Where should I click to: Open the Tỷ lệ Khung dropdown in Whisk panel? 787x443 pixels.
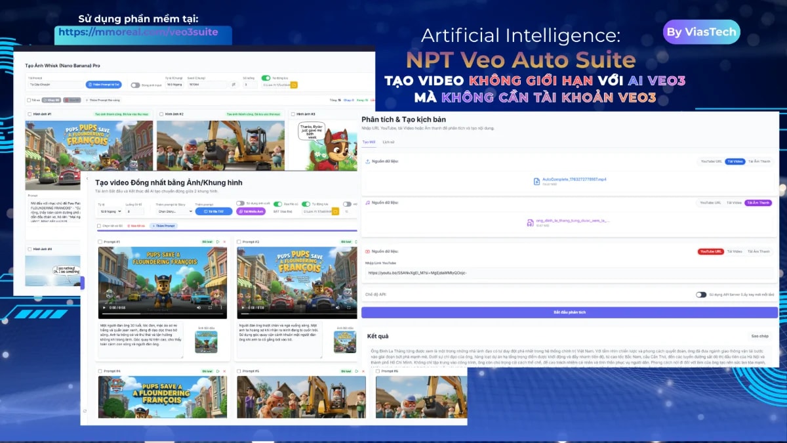point(174,85)
